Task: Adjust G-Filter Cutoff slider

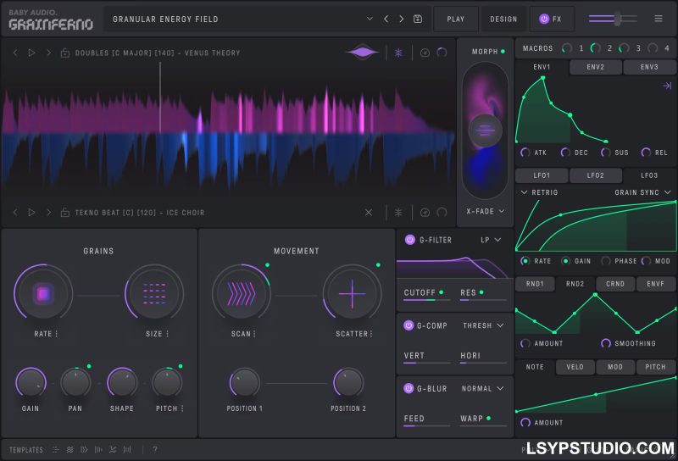Action: pos(427,300)
